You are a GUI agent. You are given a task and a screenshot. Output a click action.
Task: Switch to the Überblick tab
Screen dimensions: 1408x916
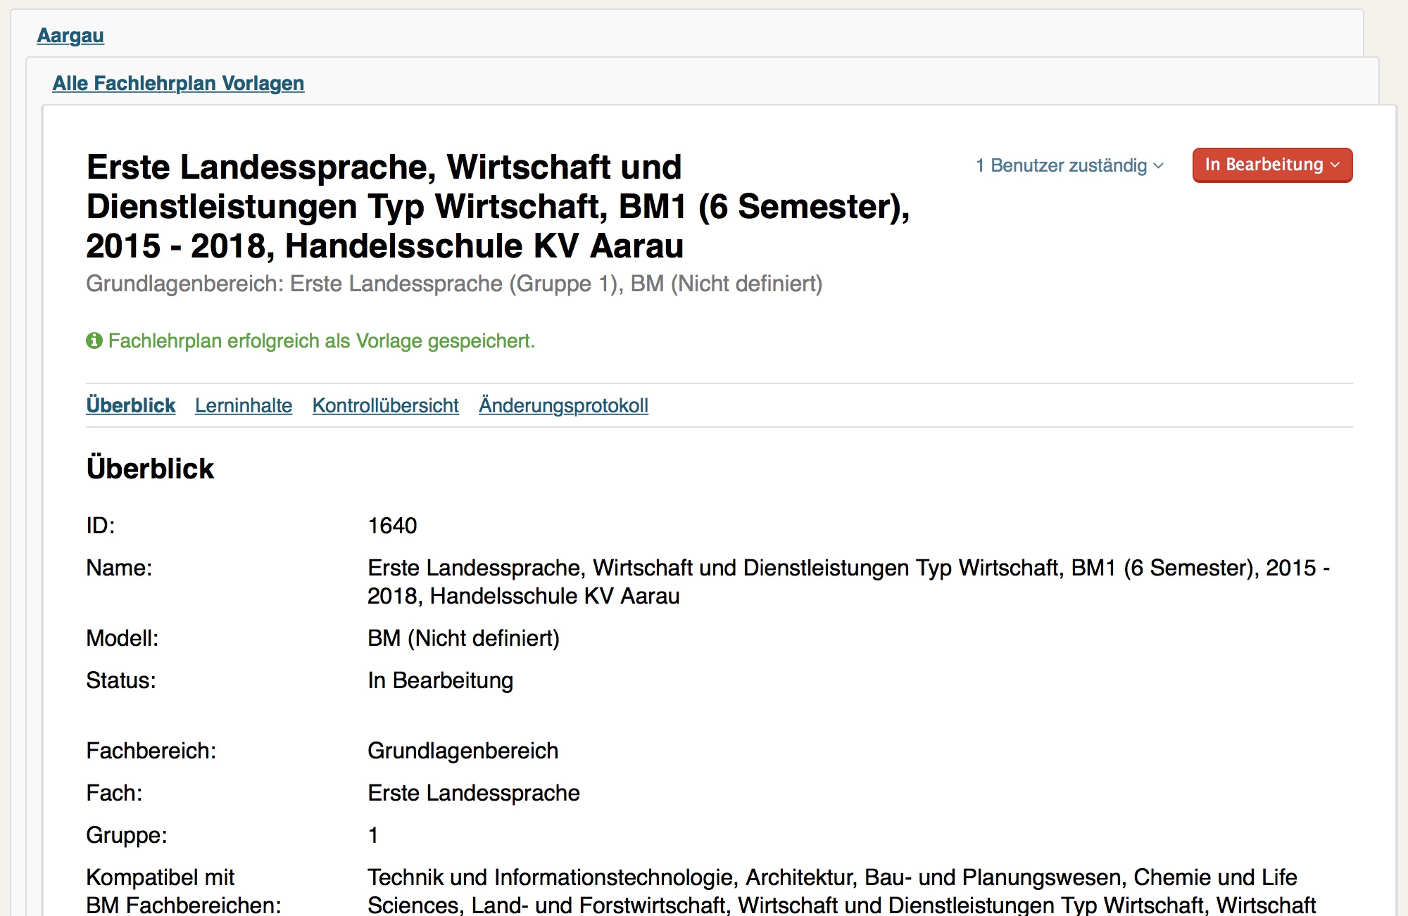click(x=131, y=405)
